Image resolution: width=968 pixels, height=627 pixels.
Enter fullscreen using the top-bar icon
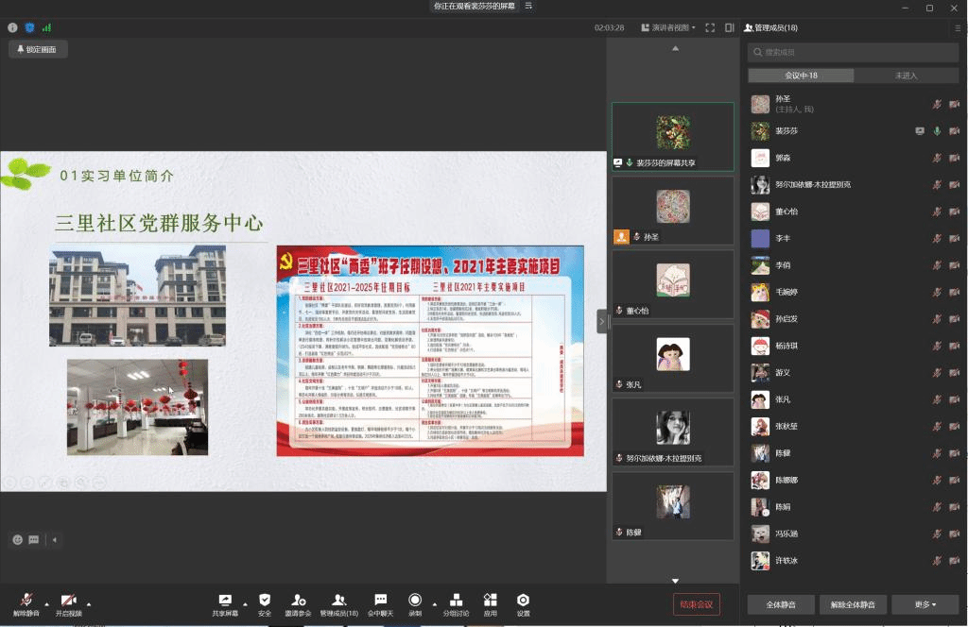(710, 27)
